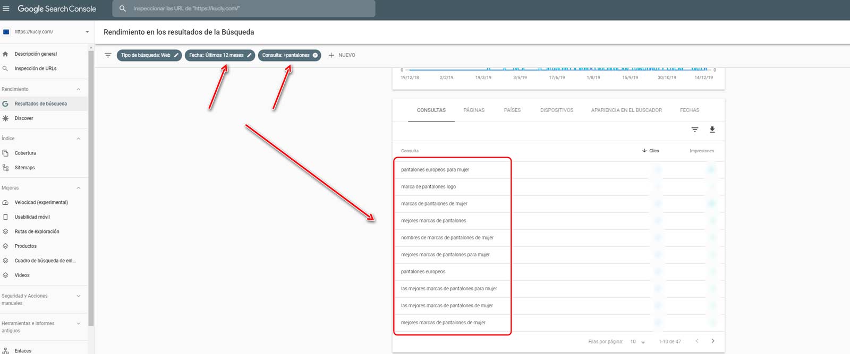This screenshot has height=354, width=850.
Task: Click the table filter rows icon
Action: (x=694, y=129)
